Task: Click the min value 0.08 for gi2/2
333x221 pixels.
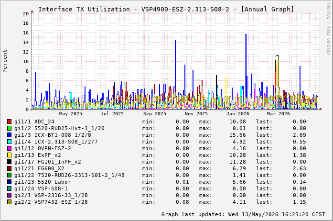Action: click(x=183, y=202)
